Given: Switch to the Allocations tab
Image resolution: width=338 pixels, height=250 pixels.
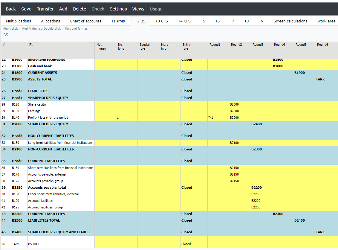Looking at the screenshot, I should coord(51,21).
